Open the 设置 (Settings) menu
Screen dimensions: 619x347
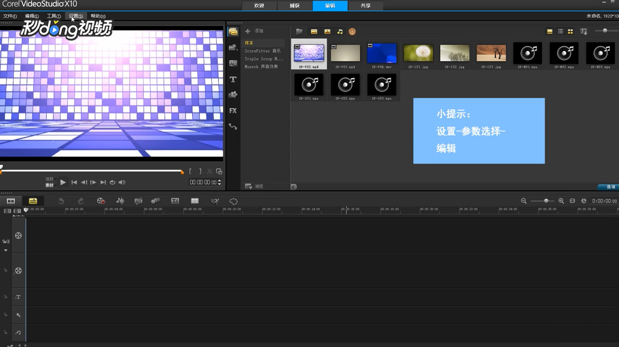[76, 16]
